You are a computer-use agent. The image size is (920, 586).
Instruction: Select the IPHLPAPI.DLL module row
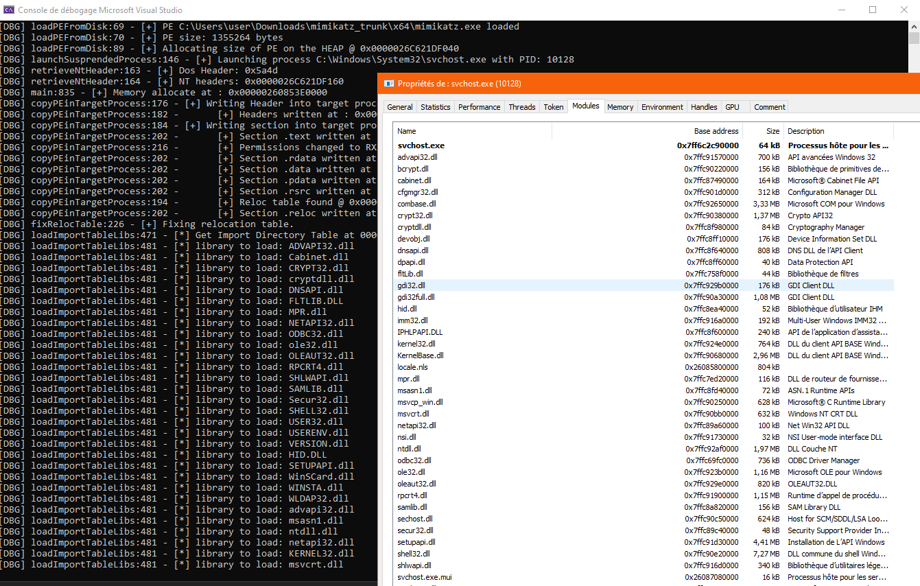click(x=644, y=332)
